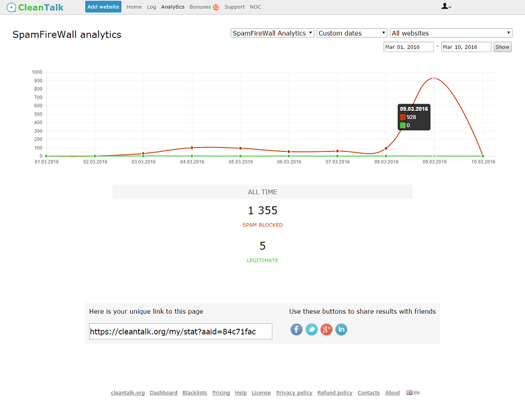
Task: Open the Analytics menu item
Action: point(172,7)
